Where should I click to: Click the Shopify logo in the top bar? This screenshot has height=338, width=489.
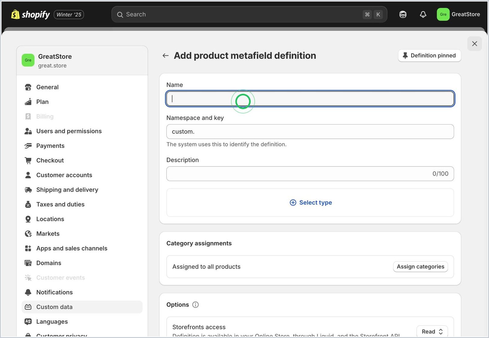pyautogui.click(x=30, y=14)
